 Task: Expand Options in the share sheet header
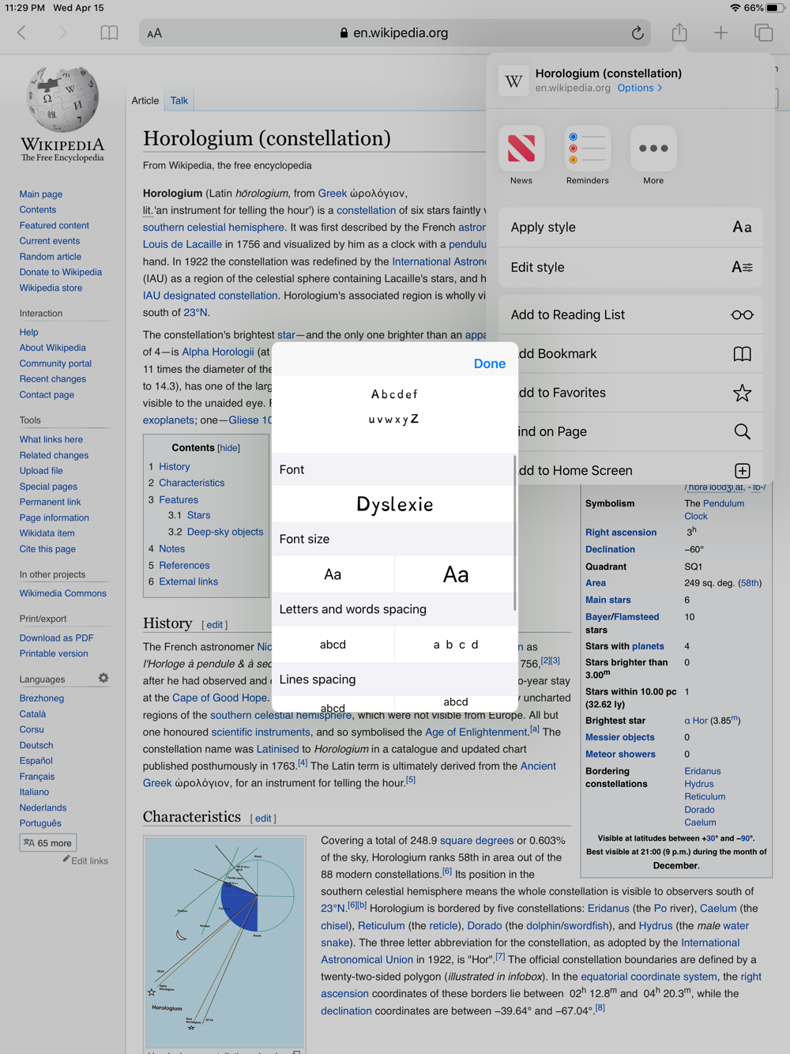coord(640,88)
